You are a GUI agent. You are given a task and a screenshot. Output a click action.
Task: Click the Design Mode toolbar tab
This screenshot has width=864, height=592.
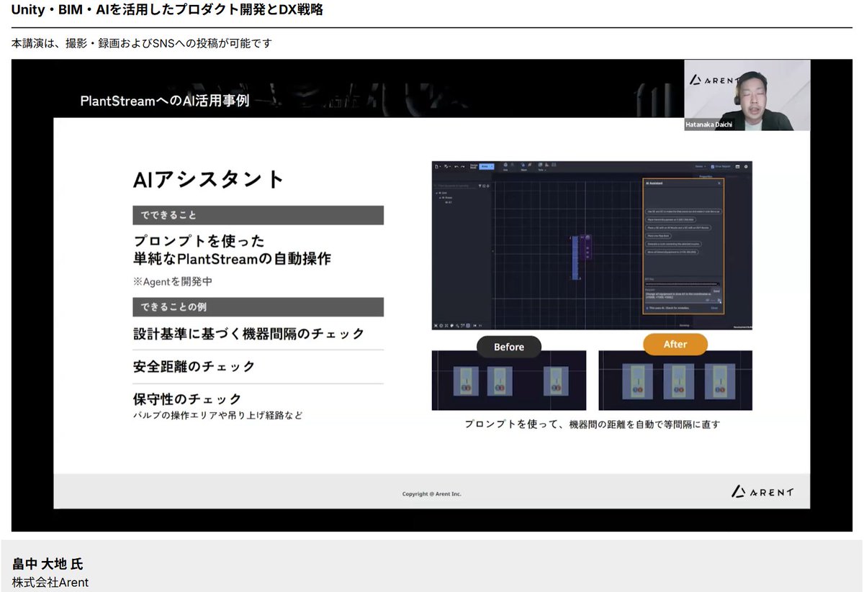click(x=474, y=166)
